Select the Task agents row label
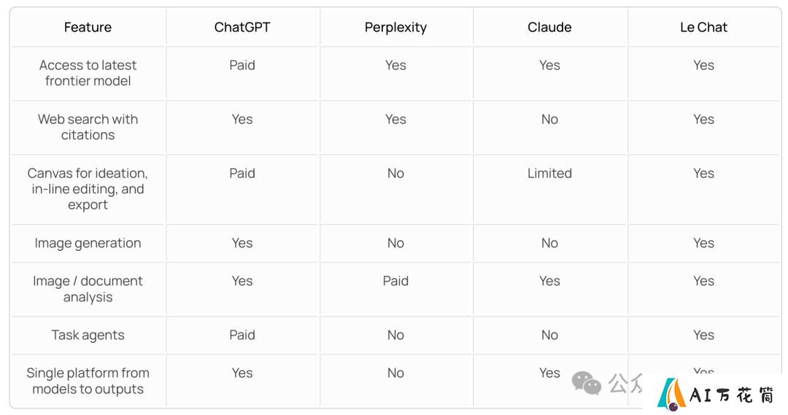This screenshot has height=415, width=788. [x=88, y=335]
